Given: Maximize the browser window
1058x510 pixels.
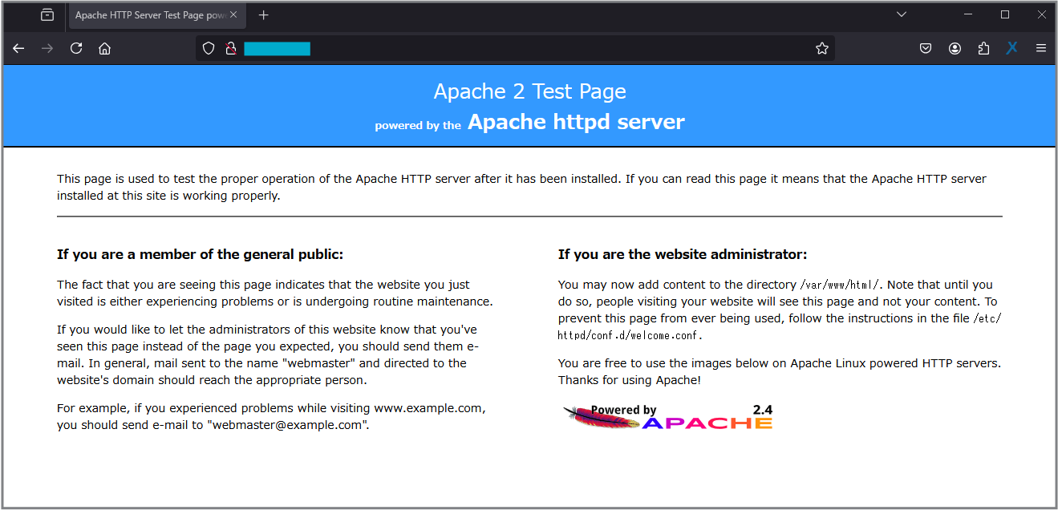Looking at the screenshot, I should click(x=1005, y=14).
